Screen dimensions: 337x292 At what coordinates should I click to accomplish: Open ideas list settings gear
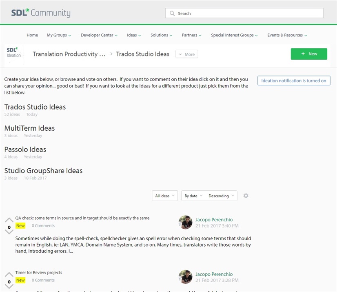tap(246, 196)
